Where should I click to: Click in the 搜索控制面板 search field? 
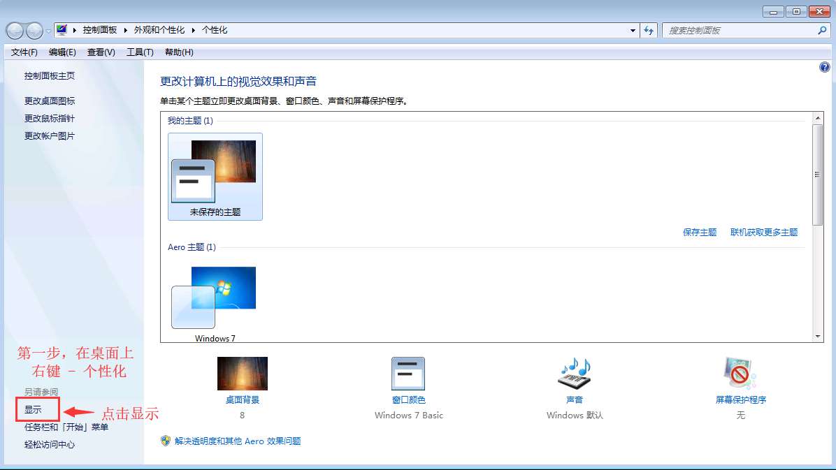[737, 31]
